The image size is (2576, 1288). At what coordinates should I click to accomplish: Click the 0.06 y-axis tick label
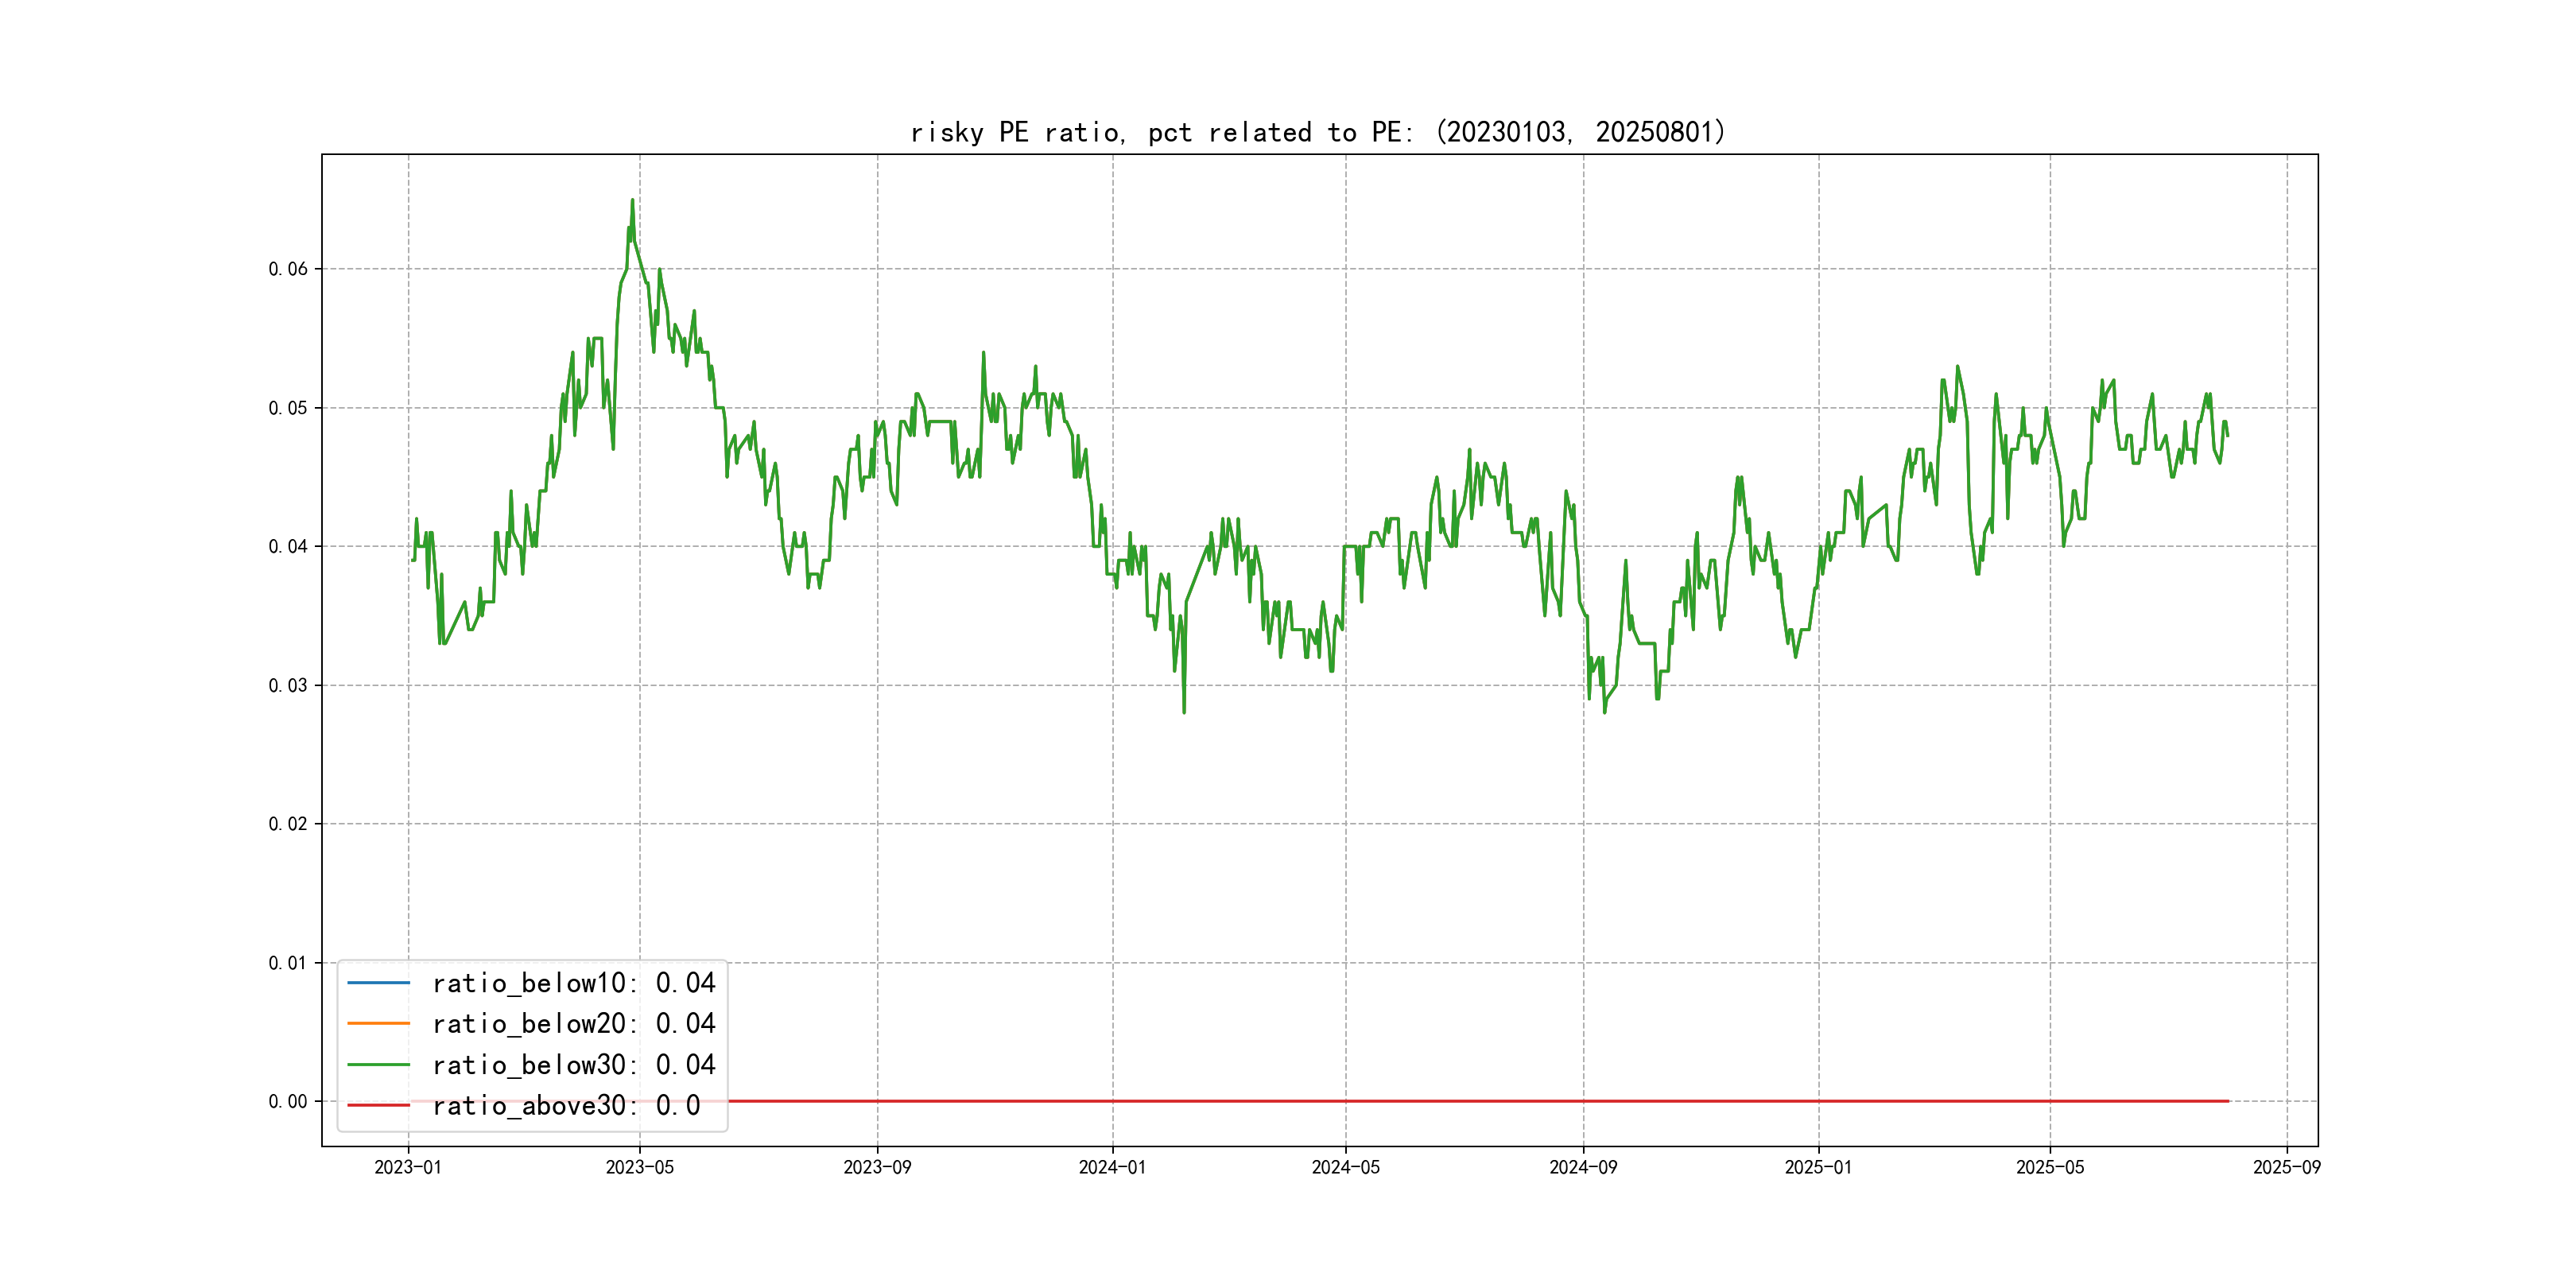coord(288,269)
